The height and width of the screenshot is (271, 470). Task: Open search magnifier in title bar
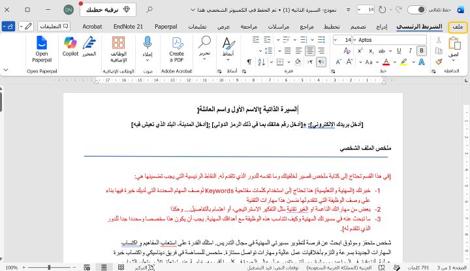point(149,10)
